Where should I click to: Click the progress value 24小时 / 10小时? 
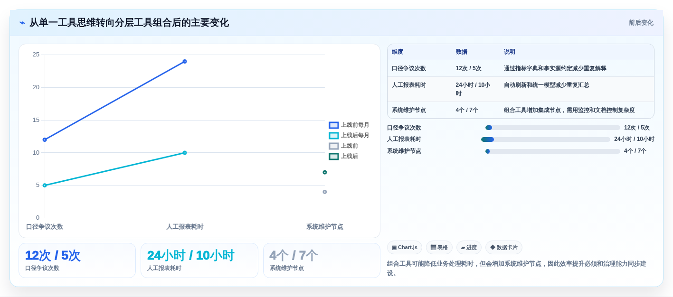click(x=634, y=139)
